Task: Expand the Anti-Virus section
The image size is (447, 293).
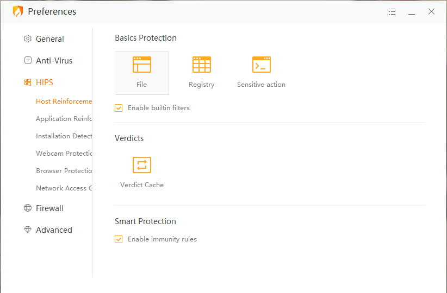Action: (x=54, y=61)
